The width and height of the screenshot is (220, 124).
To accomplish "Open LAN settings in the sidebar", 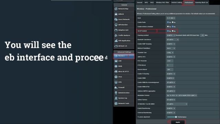I will click(124, 61).
